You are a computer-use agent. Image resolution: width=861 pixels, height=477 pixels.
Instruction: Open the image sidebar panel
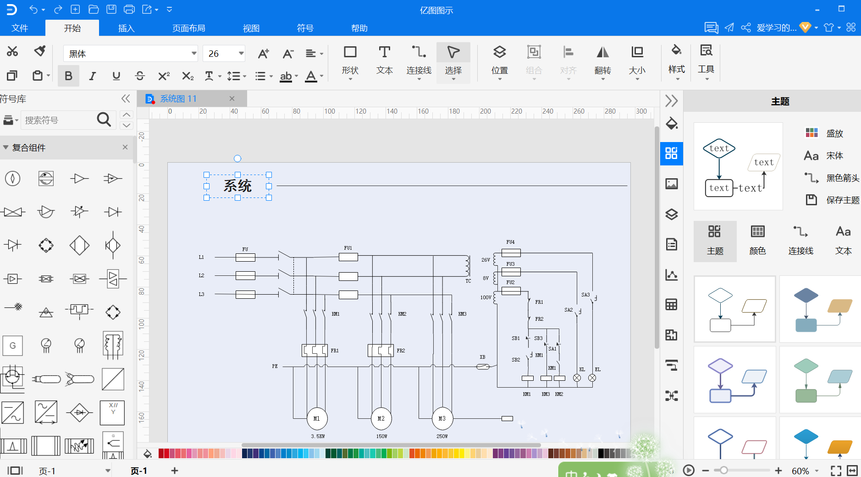click(x=672, y=184)
